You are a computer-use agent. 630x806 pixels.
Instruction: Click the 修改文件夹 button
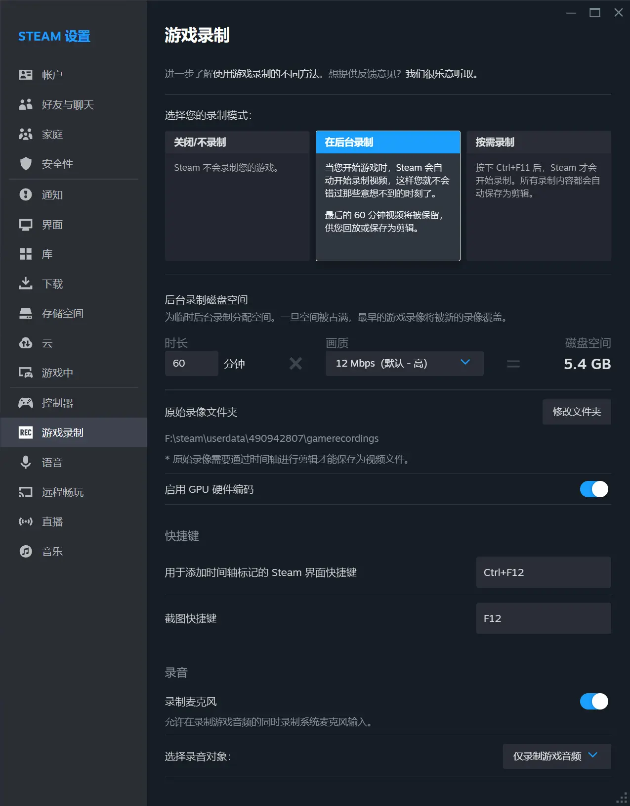pos(577,412)
